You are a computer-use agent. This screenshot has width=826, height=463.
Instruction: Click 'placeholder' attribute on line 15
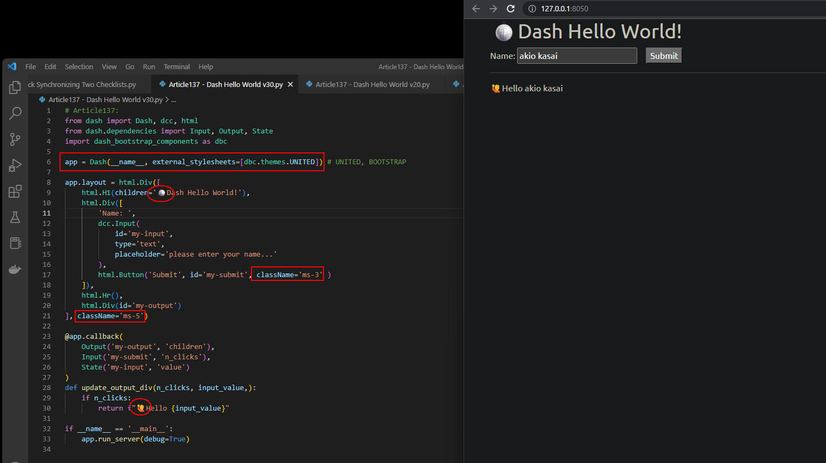coord(137,254)
